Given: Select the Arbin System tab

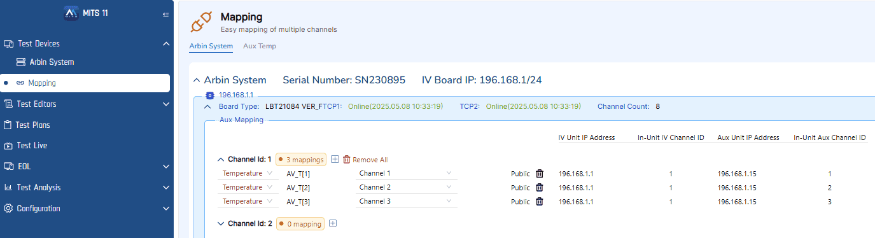Looking at the screenshot, I should (x=211, y=46).
